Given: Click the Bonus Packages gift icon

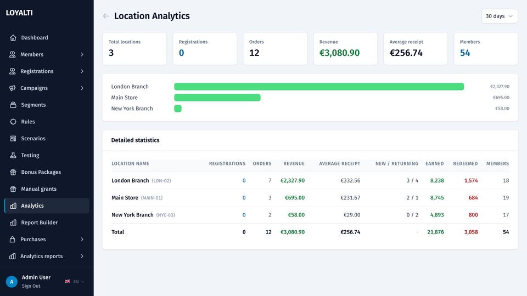Looking at the screenshot, I should (13, 172).
